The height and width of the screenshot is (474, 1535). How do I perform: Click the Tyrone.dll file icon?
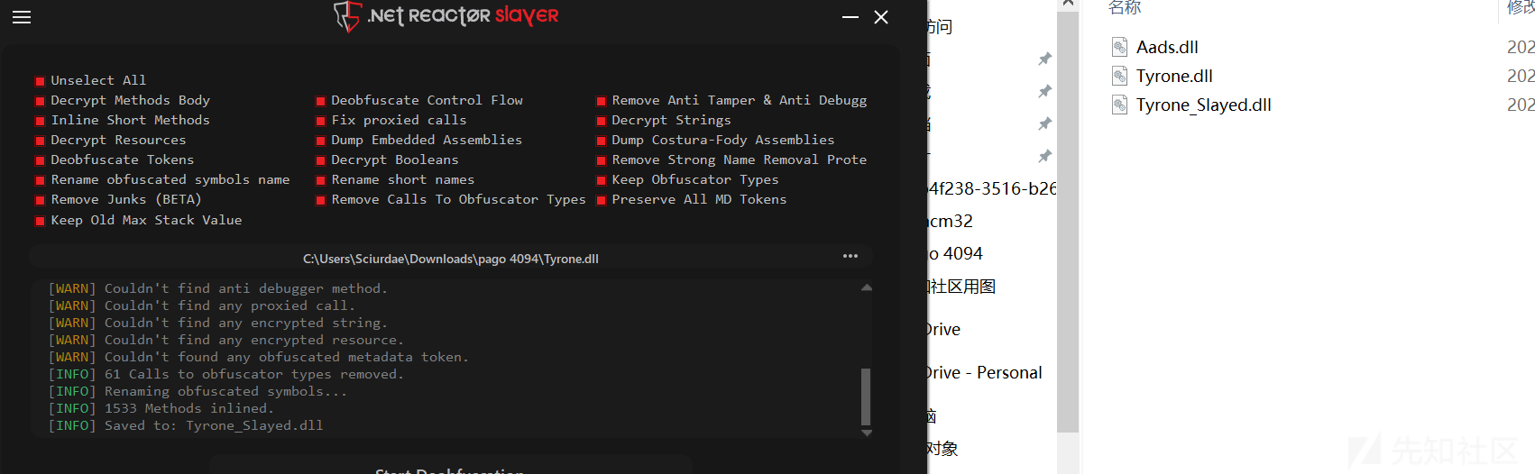click(1120, 76)
